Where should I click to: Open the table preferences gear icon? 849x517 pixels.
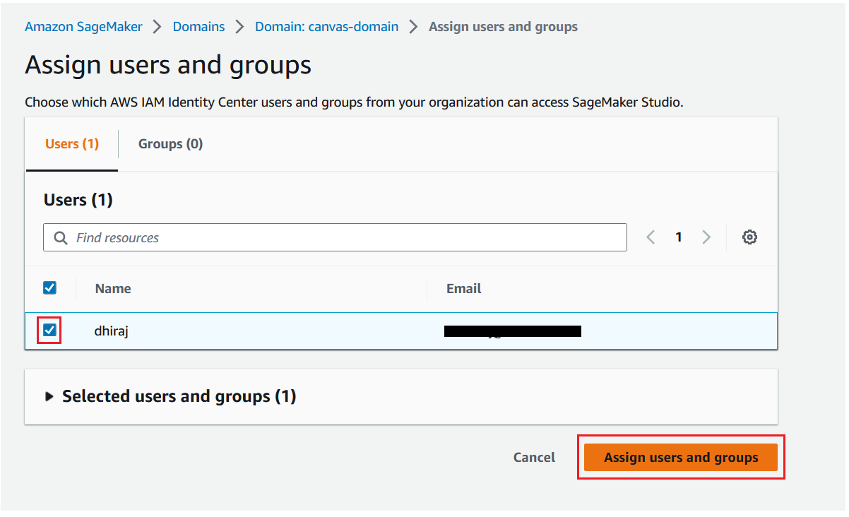point(749,237)
